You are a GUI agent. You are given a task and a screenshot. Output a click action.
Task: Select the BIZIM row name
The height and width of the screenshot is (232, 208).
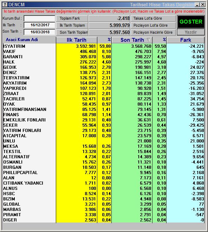coord(9,199)
